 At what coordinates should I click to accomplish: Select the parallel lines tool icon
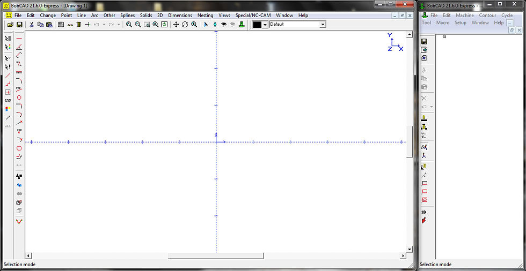(x=19, y=72)
